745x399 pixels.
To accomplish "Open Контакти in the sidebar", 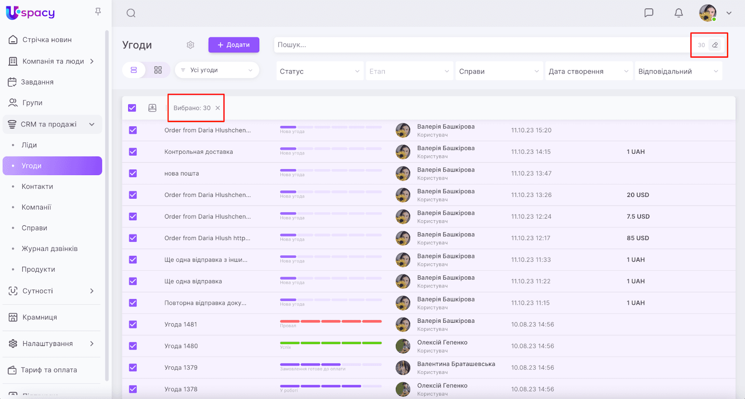I will (37, 186).
